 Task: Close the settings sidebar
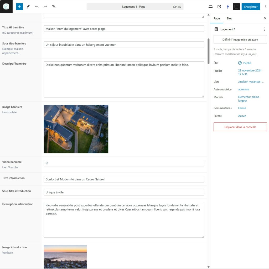coord(265,18)
